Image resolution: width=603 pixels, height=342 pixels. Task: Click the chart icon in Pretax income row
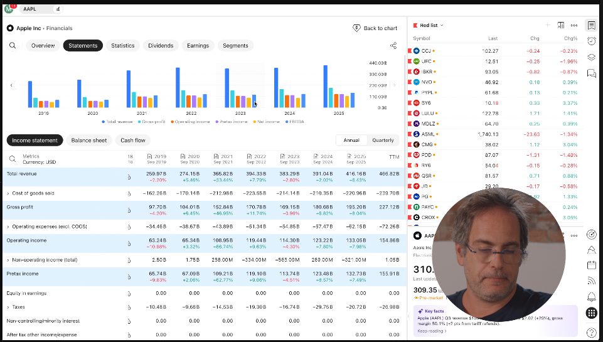click(x=129, y=277)
